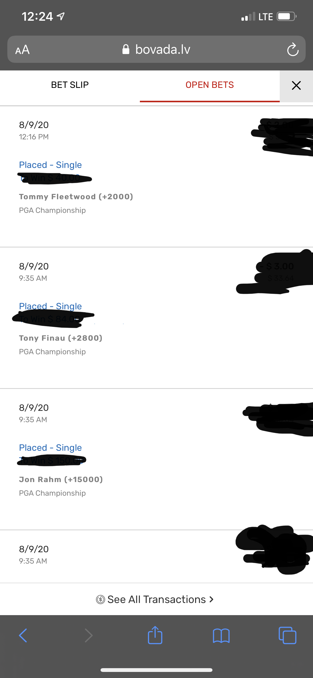313x678 pixels.
Task: Open the Safari share sheet icon
Action: (155, 635)
